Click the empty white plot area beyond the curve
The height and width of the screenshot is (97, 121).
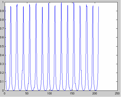tap(108, 46)
